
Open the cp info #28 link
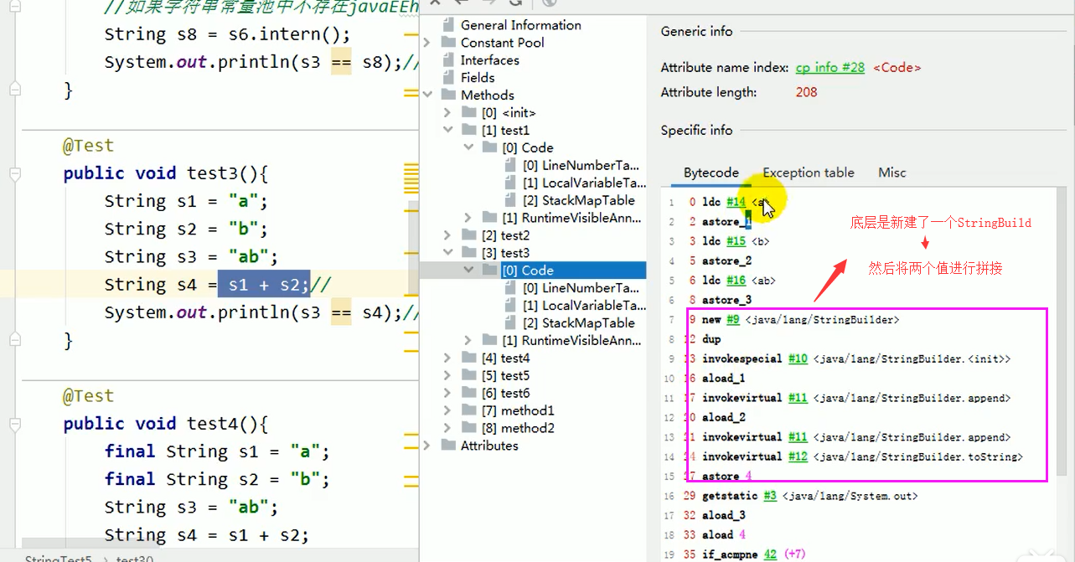[x=830, y=68]
